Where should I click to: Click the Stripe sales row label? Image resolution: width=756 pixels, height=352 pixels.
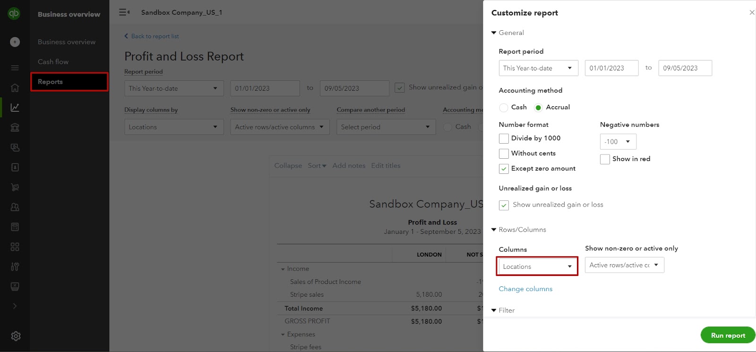[x=307, y=295]
